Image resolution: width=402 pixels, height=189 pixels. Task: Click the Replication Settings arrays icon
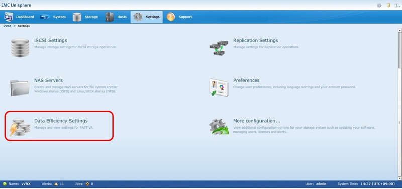[219, 48]
